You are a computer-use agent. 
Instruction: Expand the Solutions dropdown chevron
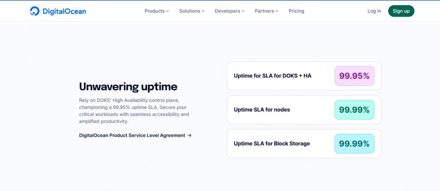point(203,11)
